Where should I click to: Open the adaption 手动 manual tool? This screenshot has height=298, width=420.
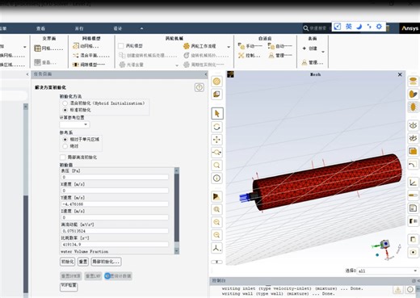[x=250, y=46]
